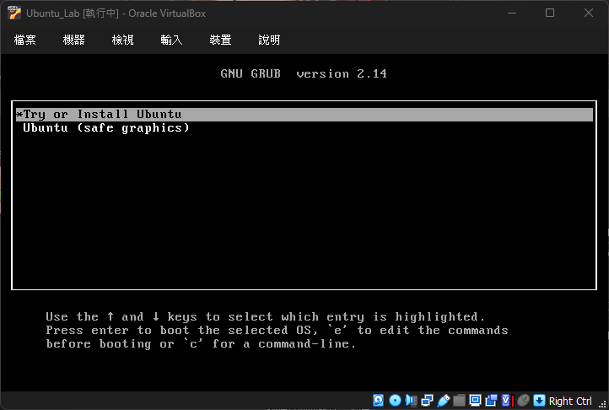609x410 pixels.
Task: Maximize the VirtualBox window
Action: click(x=550, y=13)
